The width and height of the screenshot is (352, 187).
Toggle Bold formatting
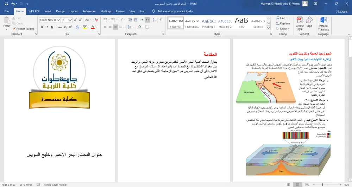pyautogui.click(x=42, y=27)
